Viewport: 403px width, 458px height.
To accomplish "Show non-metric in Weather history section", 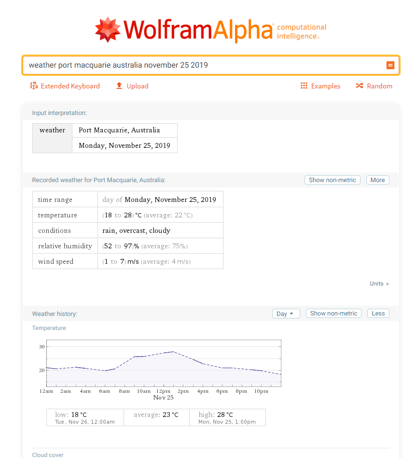I will coord(334,314).
